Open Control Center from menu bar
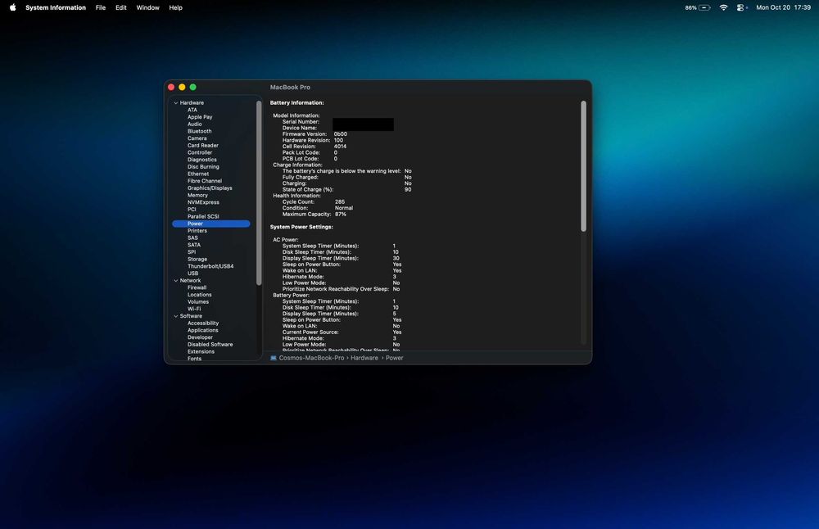This screenshot has width=819, height=529. point(740,7)
